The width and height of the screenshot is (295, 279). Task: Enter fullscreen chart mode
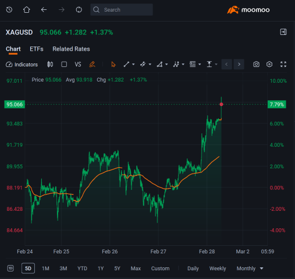(x=283, y=64)
